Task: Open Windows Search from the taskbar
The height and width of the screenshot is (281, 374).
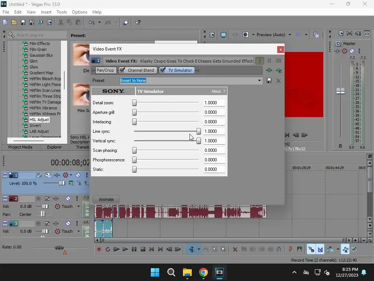Action: pos(171,272)
